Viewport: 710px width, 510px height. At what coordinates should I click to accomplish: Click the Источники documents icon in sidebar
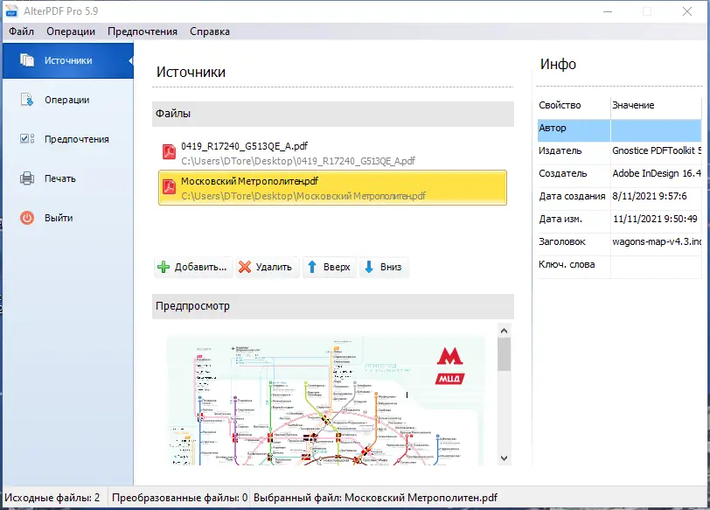[27, 60]
